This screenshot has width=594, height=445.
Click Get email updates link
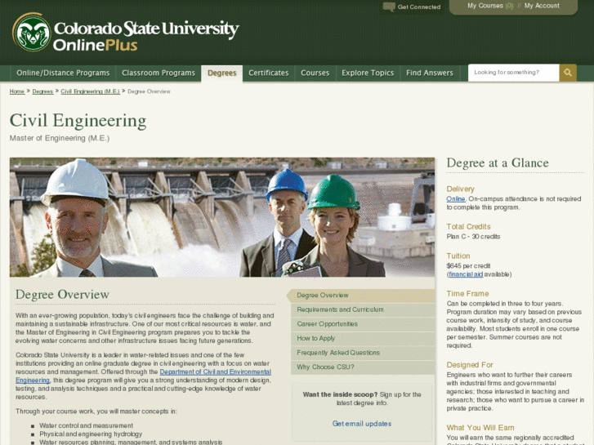(x=362, y=424)
